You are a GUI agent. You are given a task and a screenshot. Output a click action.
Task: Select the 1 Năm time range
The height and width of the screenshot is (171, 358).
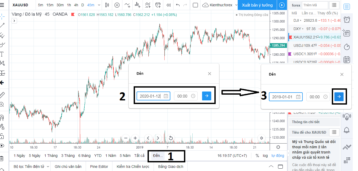[x=111, y=156]
